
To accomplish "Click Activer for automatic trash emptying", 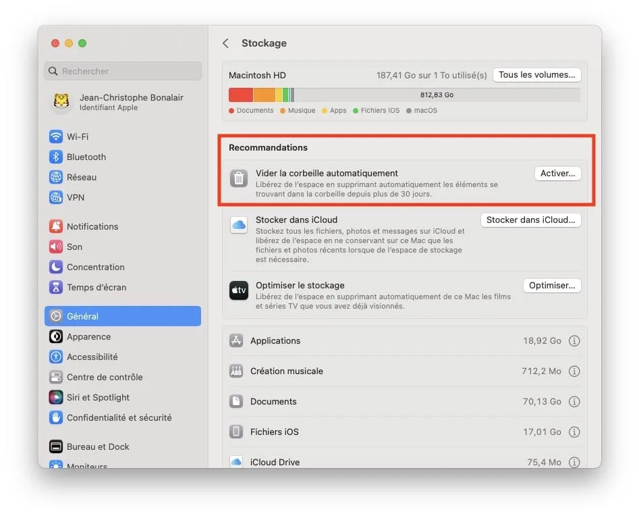I will (x=557, y=174).
